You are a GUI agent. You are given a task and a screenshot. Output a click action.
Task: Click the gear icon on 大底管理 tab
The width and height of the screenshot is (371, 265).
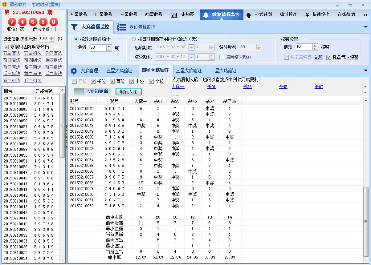coord(75,71)
